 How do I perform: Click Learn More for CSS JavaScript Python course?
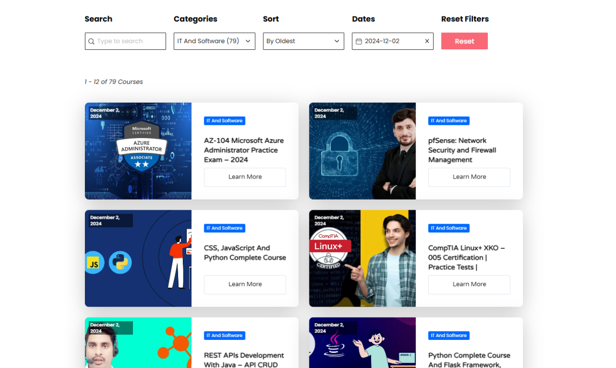245,285
